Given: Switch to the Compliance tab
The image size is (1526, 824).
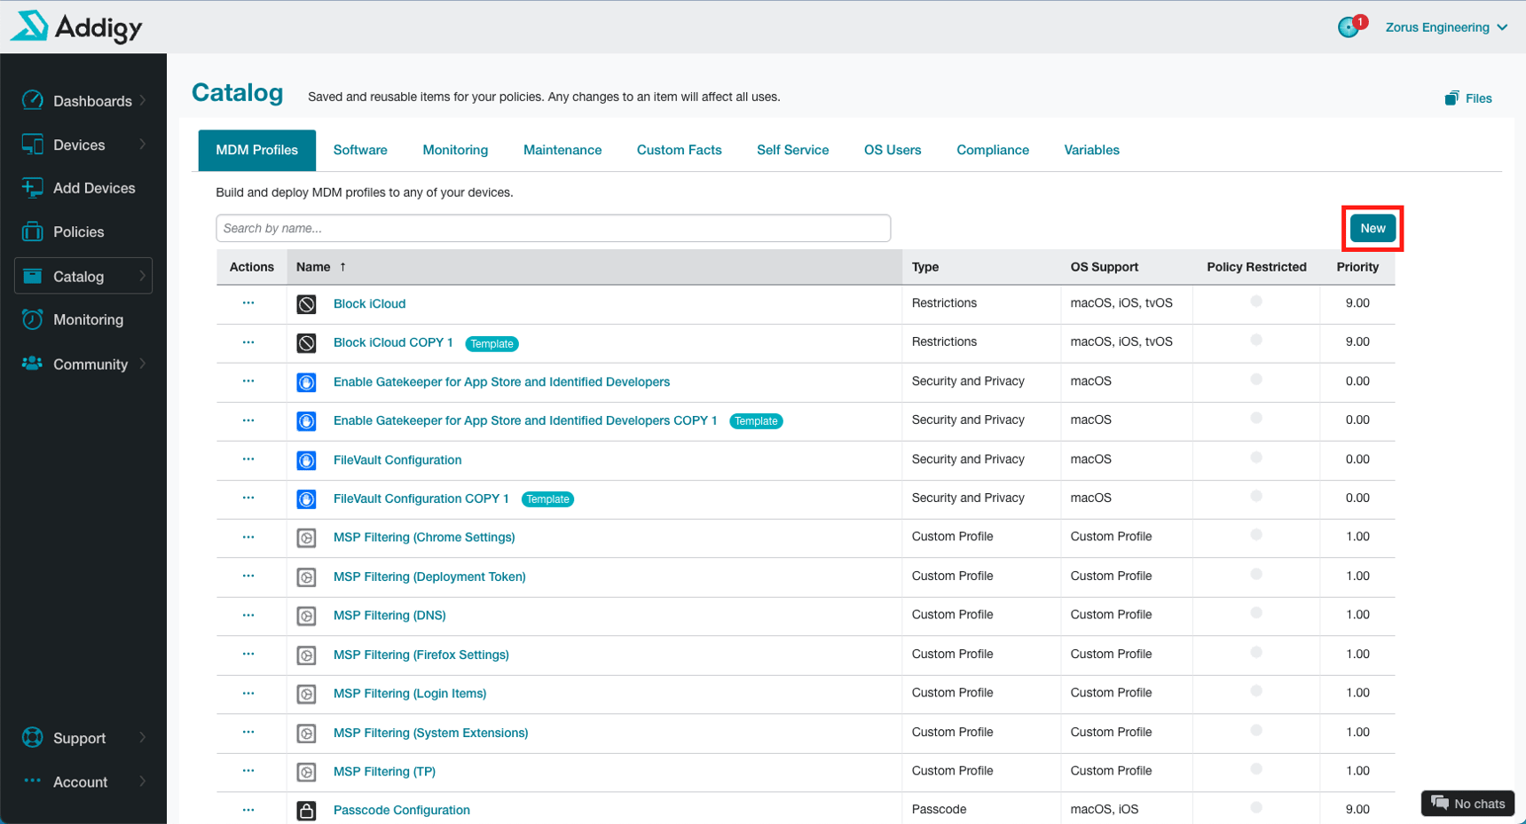Looking at the screenshot, I should pos(992,149).
